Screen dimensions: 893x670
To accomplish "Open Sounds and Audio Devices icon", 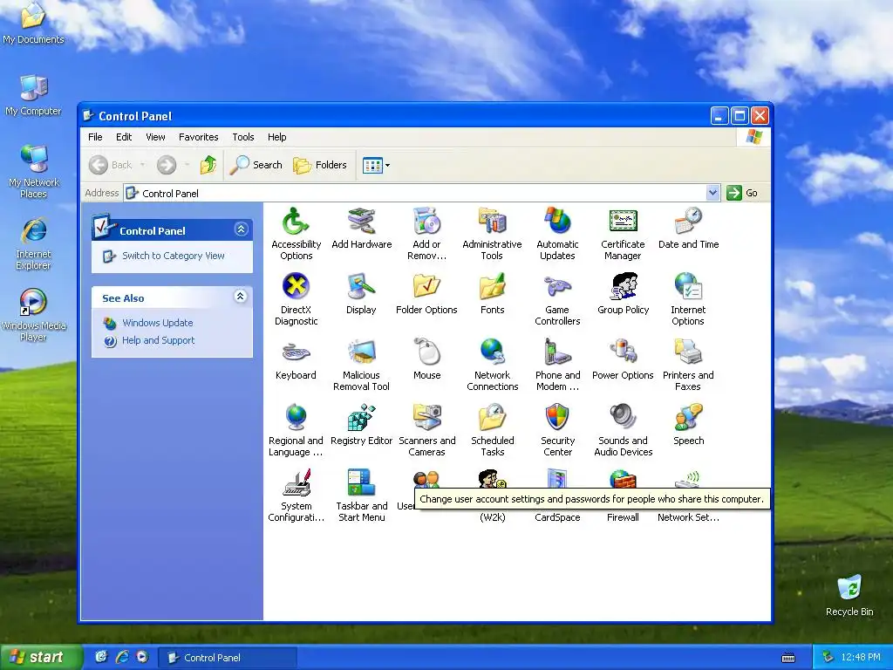I will click(623, 417).
